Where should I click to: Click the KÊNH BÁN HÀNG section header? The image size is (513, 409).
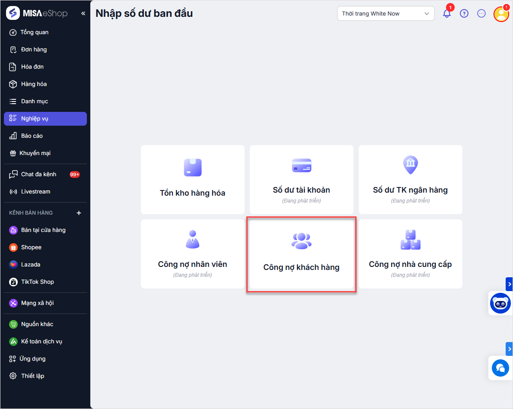coord(31,213)
